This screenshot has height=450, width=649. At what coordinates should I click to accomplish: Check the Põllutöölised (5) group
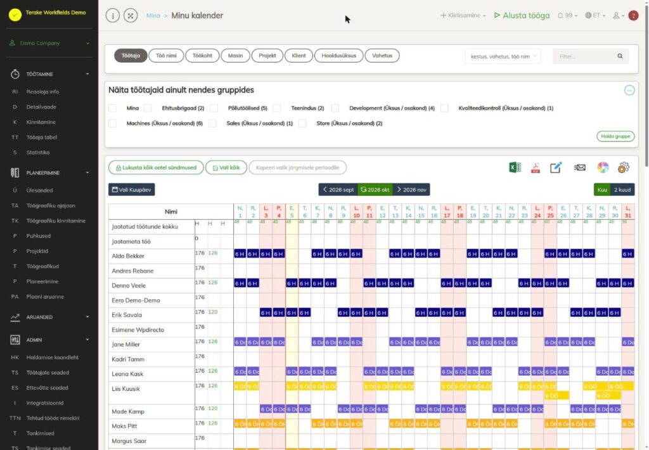[214, 108]
